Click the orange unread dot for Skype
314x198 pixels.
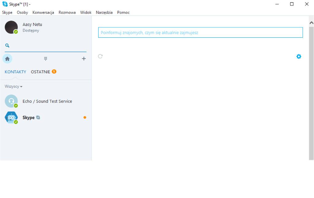tap(85, 117)
